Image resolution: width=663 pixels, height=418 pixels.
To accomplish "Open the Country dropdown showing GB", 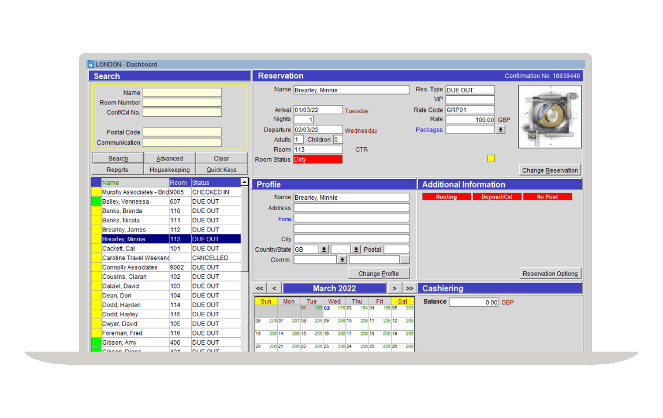I will click(322, 249).
